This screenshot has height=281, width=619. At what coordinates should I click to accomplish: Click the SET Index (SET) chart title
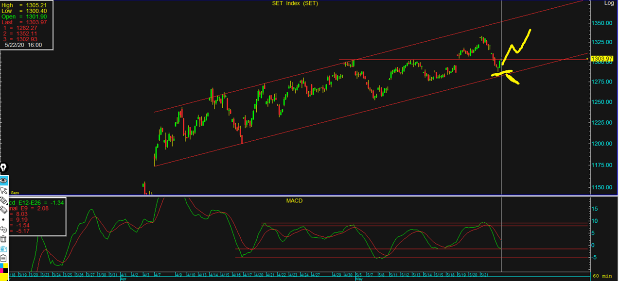(x=296, y=3)
